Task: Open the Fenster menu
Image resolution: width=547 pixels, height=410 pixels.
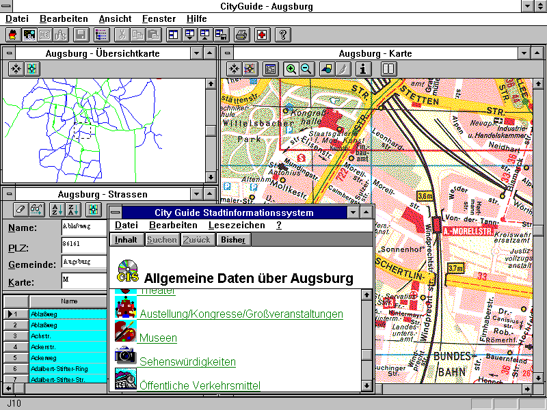Action: (159, 18)
